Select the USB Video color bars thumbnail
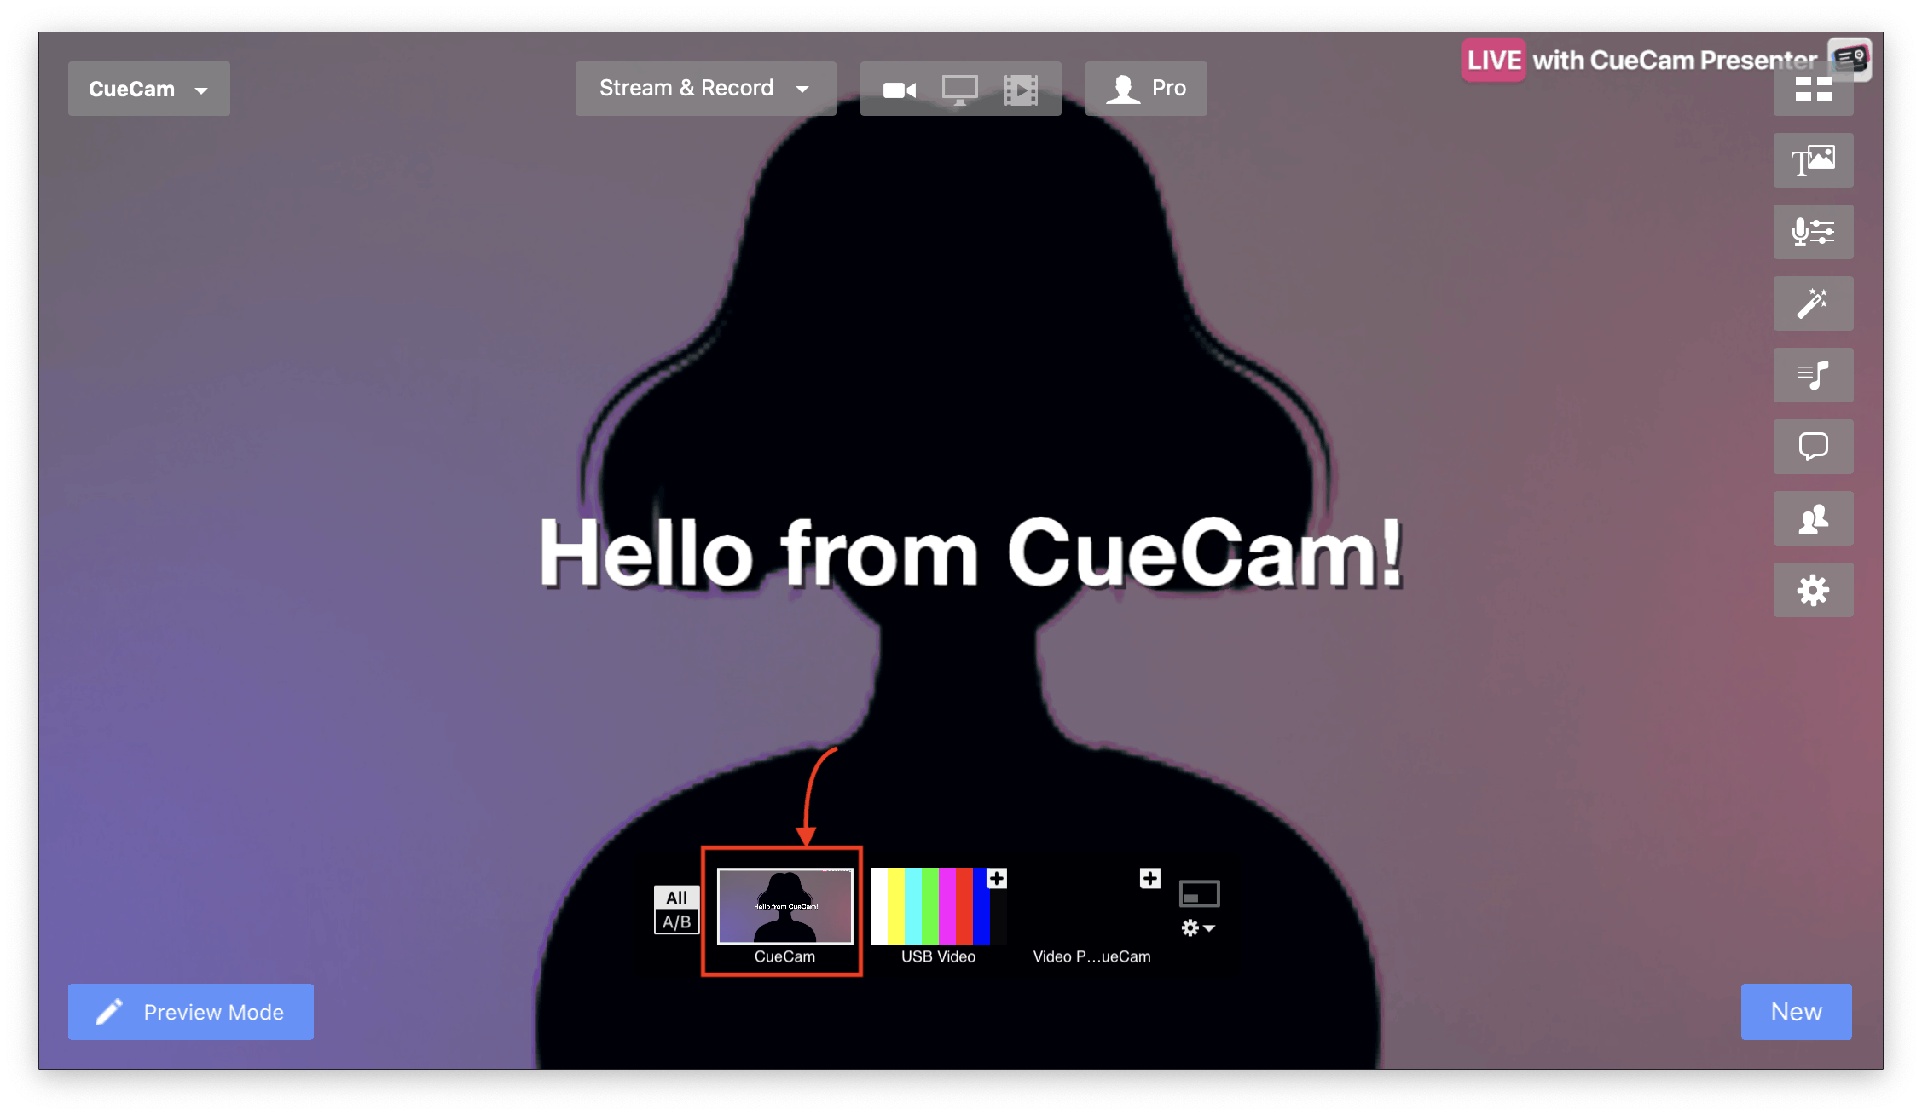 point(935,905)
